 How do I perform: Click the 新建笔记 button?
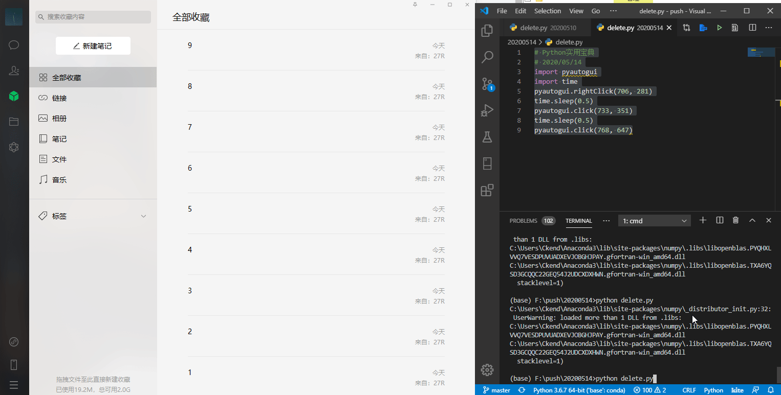click(x=93, y=46)
